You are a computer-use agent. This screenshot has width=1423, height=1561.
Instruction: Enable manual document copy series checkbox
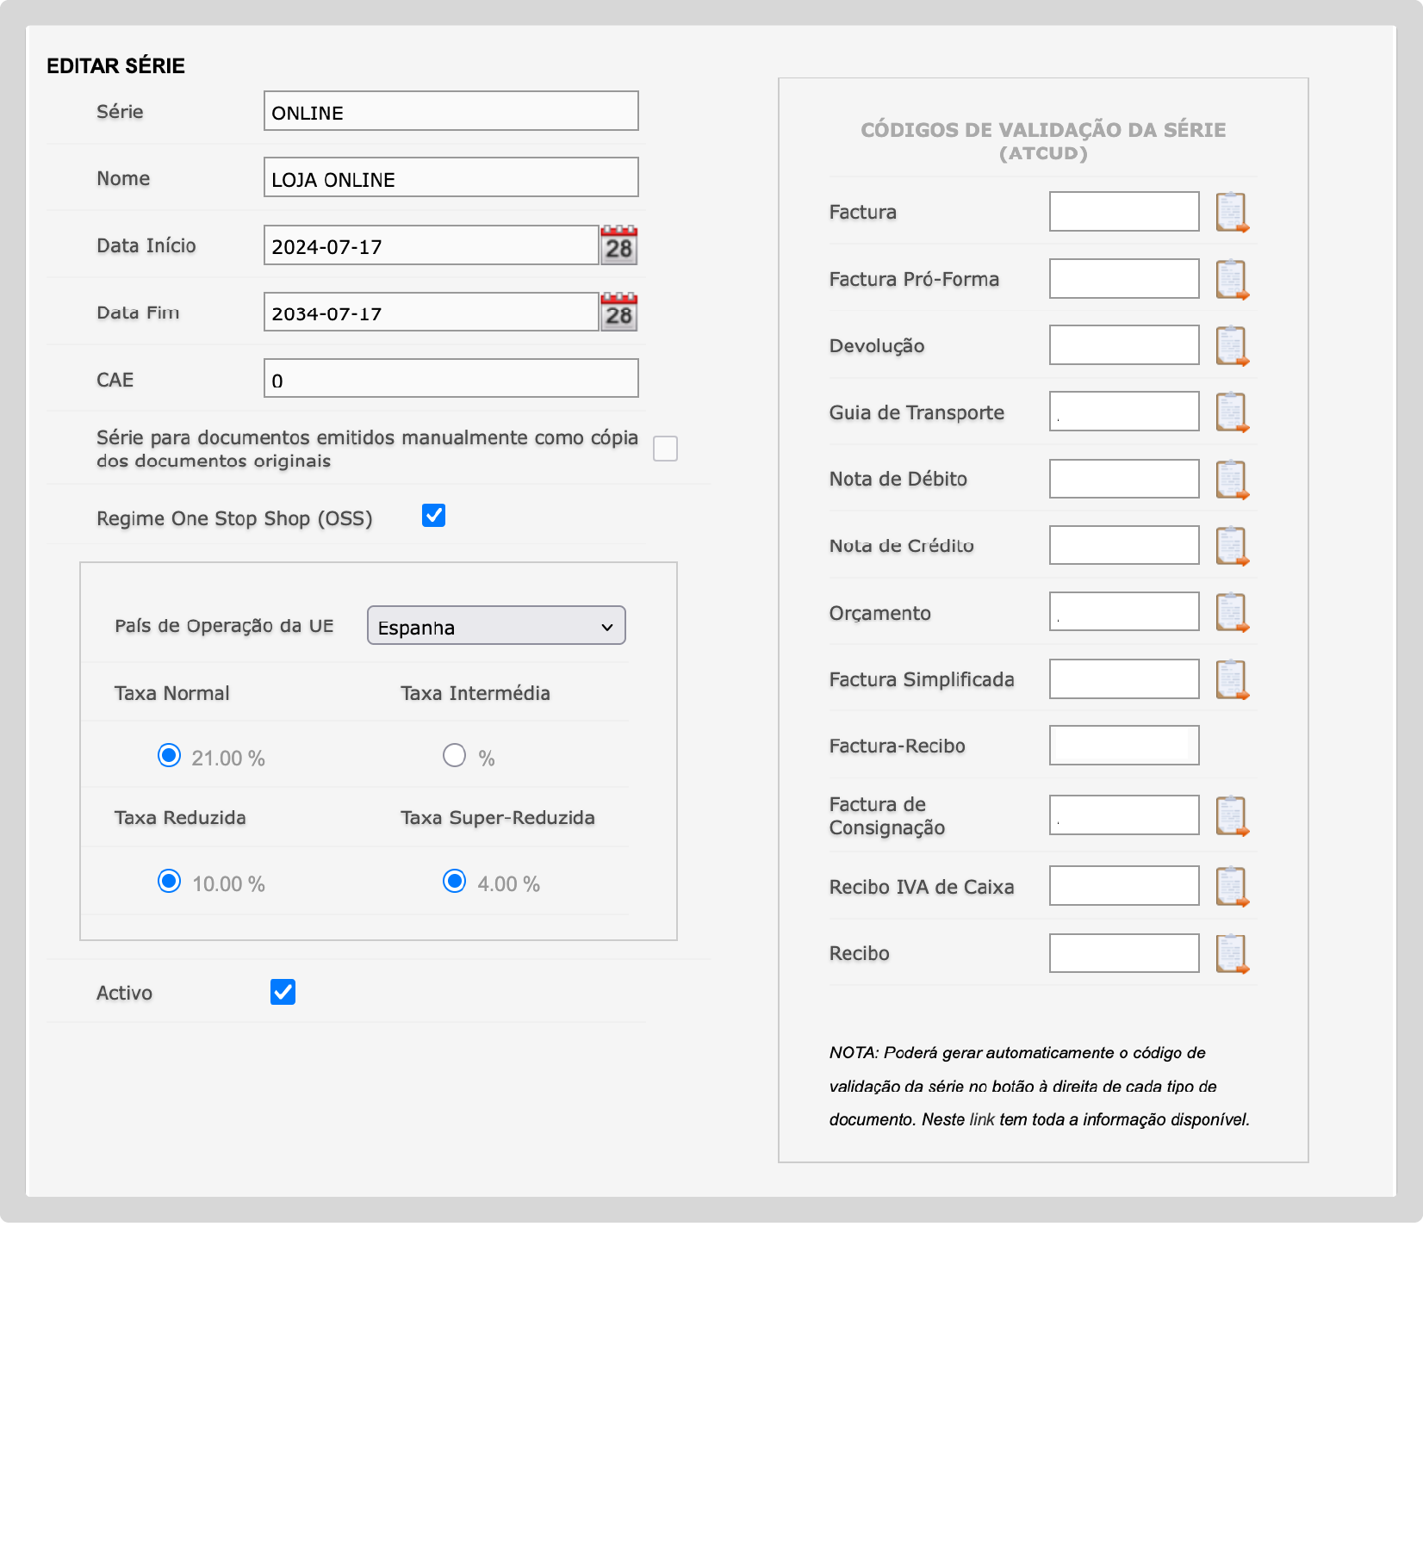pyautogui.click(x=665, y=449)
